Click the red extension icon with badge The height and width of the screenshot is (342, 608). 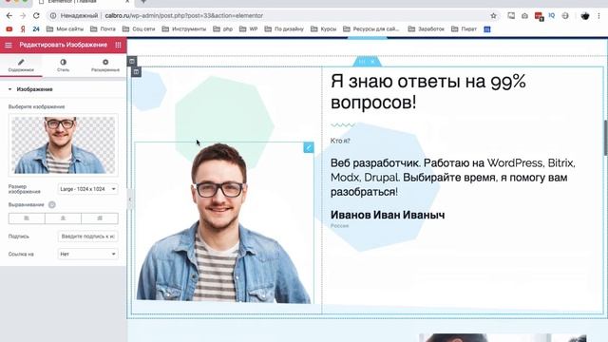[x=539, y=16]
